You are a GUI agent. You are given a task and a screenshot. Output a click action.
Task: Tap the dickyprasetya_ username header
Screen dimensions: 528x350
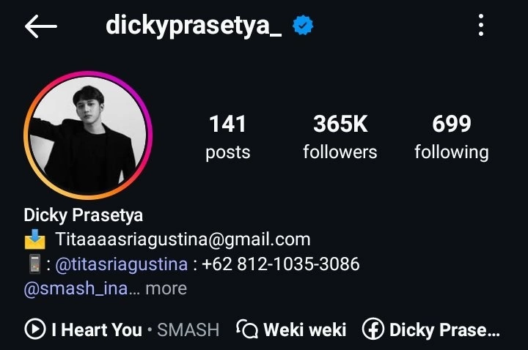point(194,26)
